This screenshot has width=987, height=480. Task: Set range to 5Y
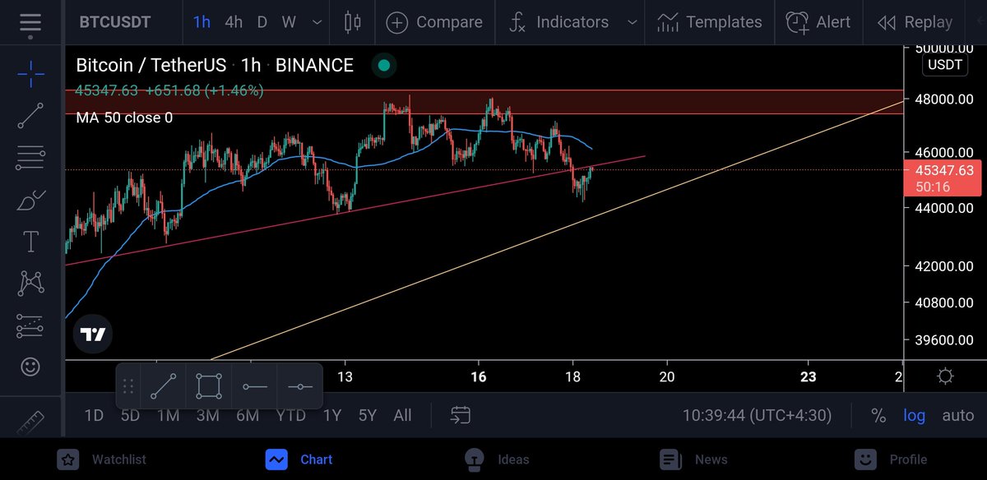point(367,415)
